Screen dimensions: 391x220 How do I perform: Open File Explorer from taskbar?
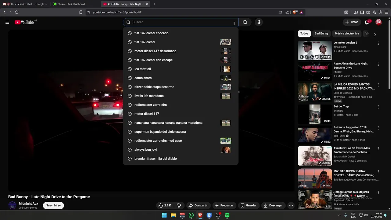173,215
